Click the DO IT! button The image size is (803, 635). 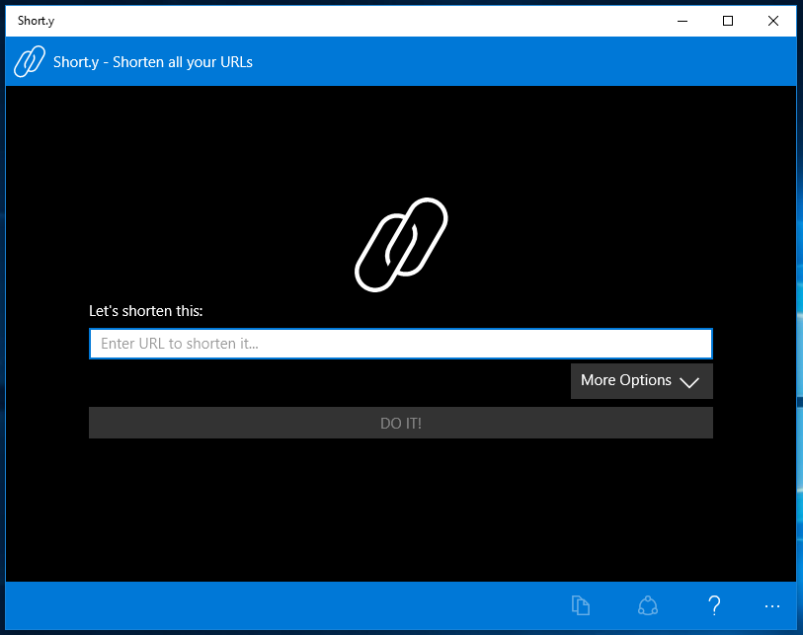[x=400, y=423]
